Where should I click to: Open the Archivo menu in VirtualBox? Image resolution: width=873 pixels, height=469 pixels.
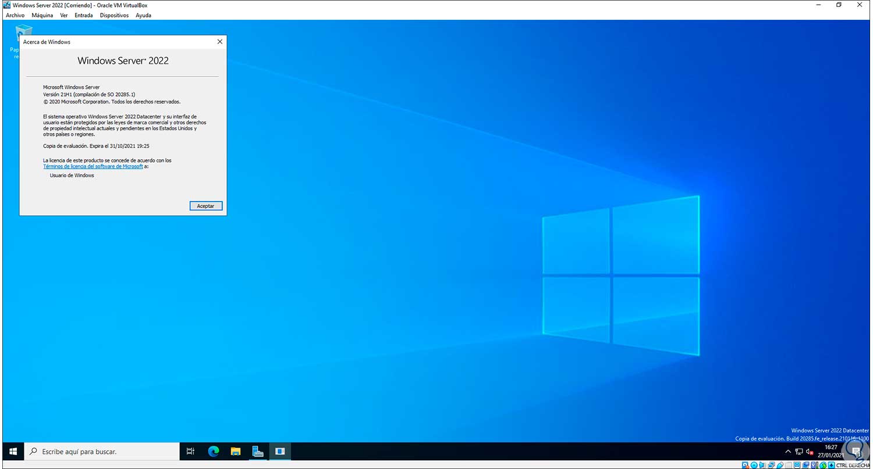15,15
